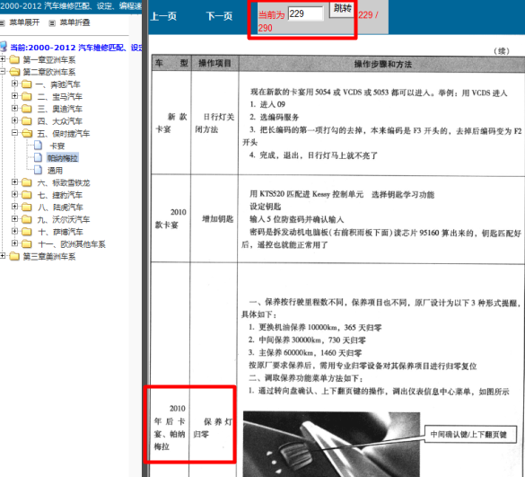Select 五、保时捷汽车 tree item
Viewport: 525px width, 477px height.
pyautogui.click(x=64, y=134)
